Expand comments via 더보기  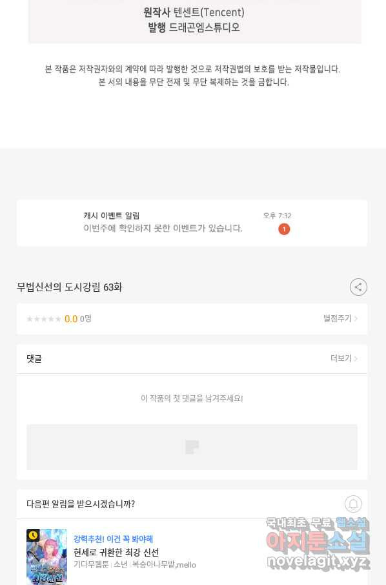pos(344,358)
